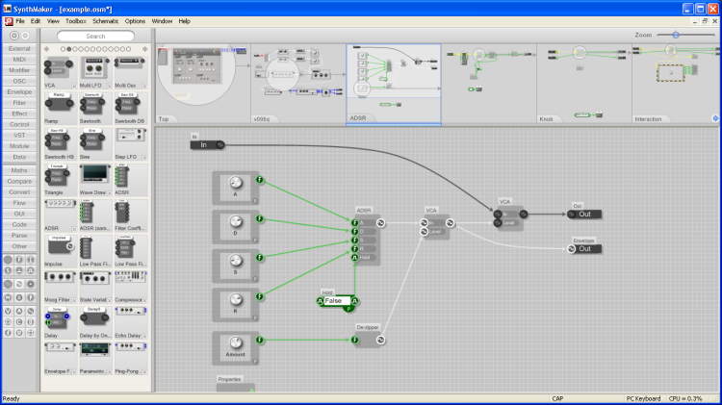Click the toolbox Search field
722x405 pixels.
click(x=95, y=36)
